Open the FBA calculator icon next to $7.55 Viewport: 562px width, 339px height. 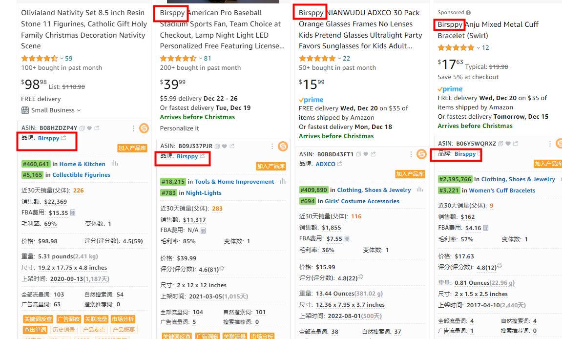click(347, 238)
